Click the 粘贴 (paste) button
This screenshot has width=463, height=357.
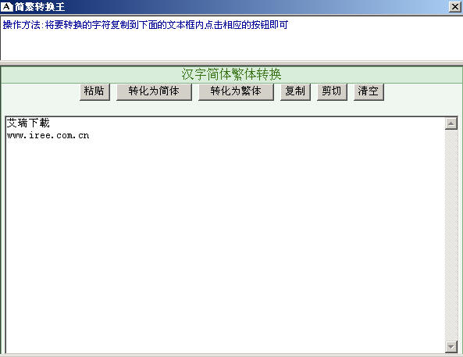pyautogui.click(x=94, y=92)
